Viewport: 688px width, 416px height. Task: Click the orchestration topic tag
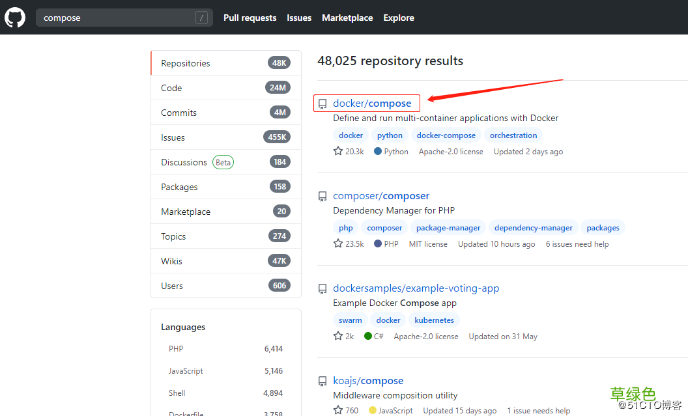pyautogui.click(x=513, y=135)
